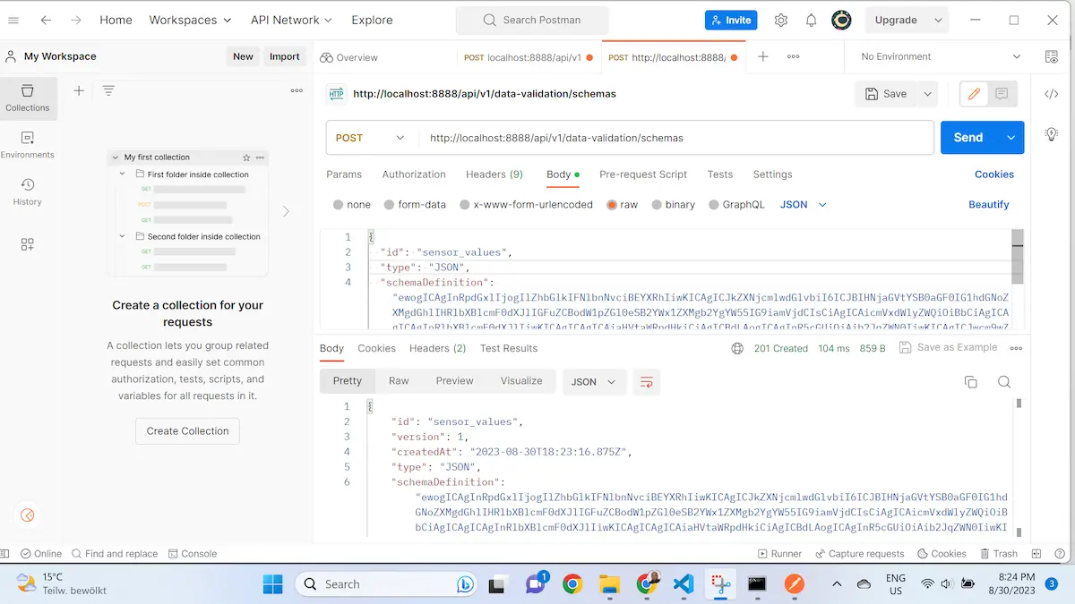The image size is (1075, 604).
Task: Go back with the left arrow
Action: pyautogui.click(x=46, y=20)
